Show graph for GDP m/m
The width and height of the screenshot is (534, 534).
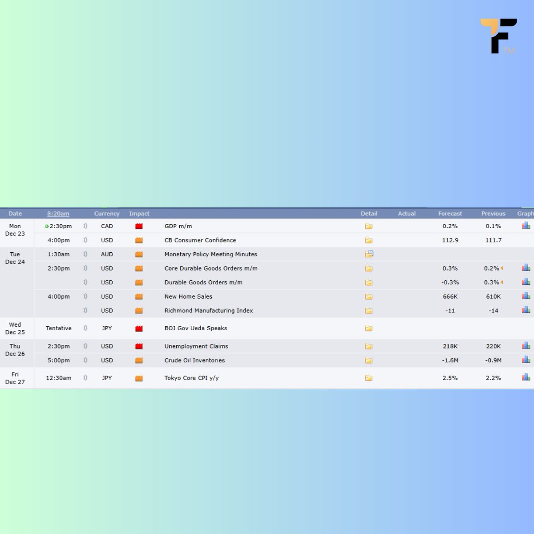click(526, 226)
